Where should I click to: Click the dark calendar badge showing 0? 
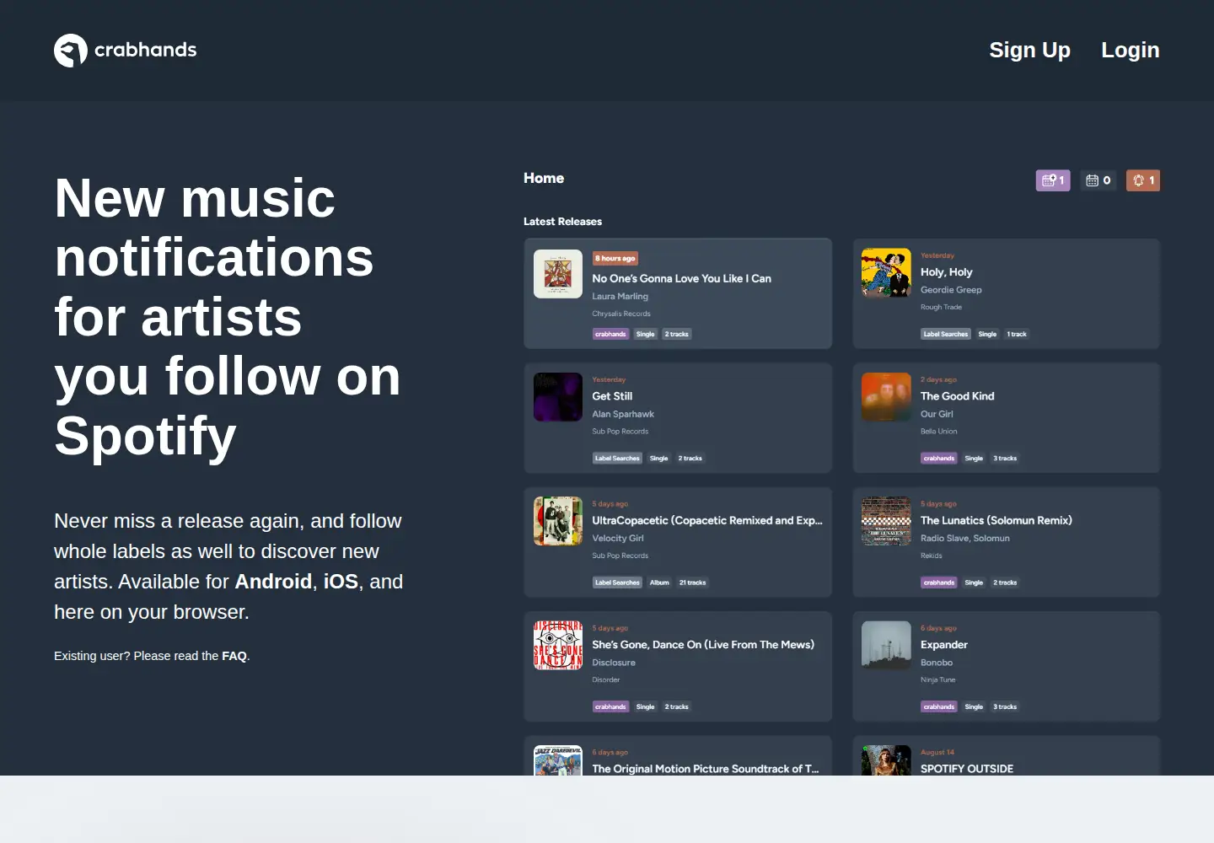click(1099, 180)
